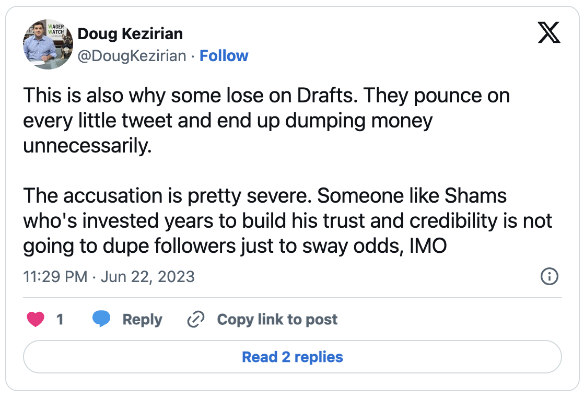Open the Twitter info circle icon
This screenshot has height=398, width=584.
tap(550, 277)
